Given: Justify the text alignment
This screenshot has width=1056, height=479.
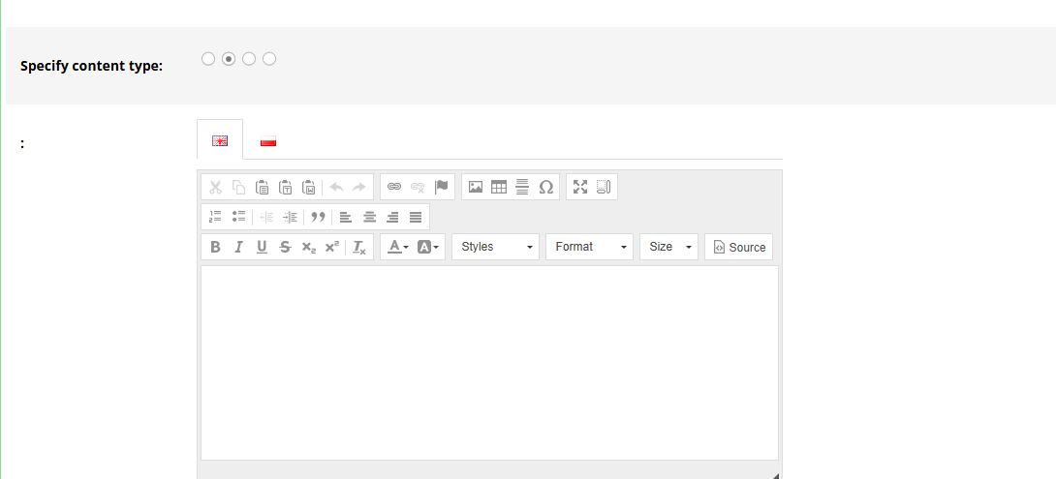Looking at the screenshot, I should [x=416, y=217].
